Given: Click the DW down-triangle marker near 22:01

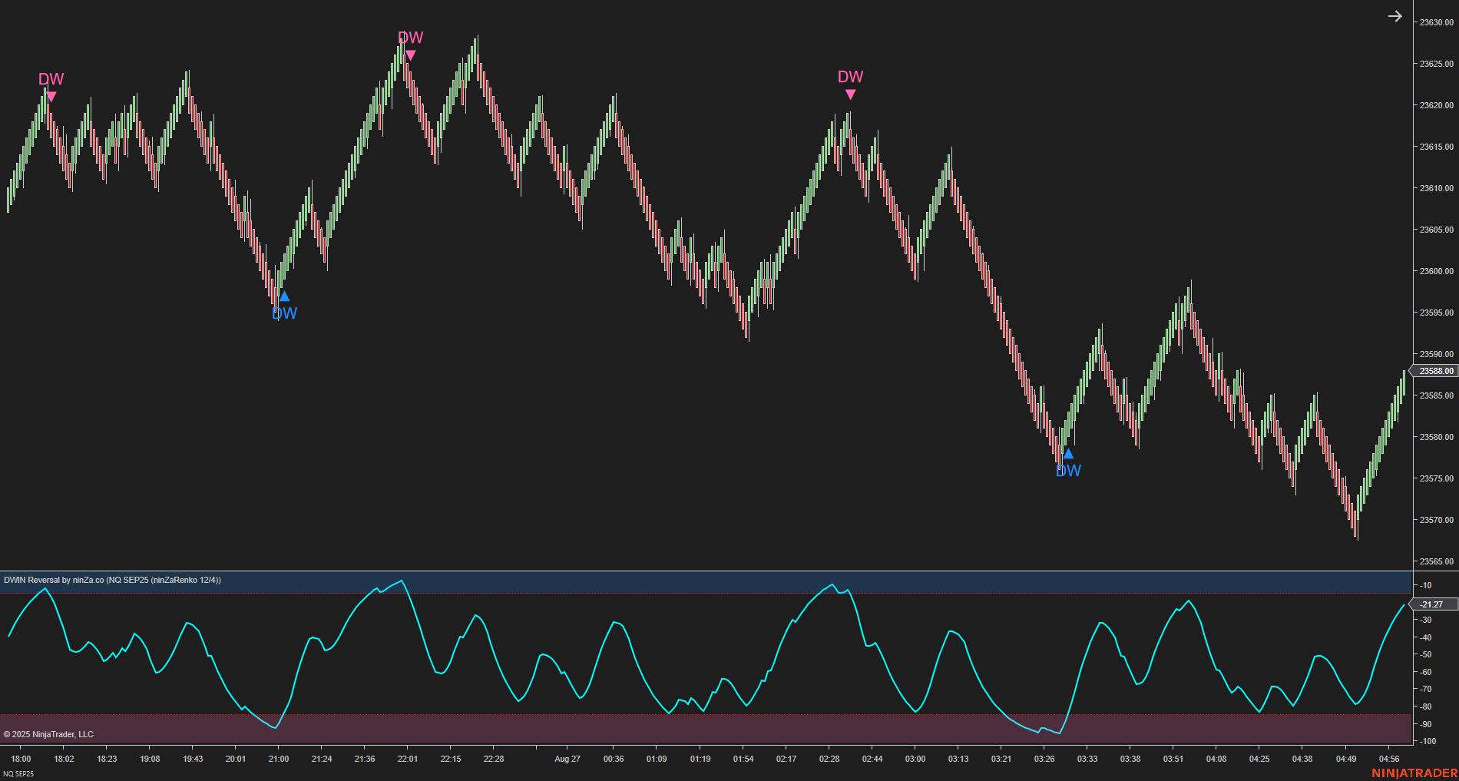Looking at the screenshot, I should tap(409, 55).
